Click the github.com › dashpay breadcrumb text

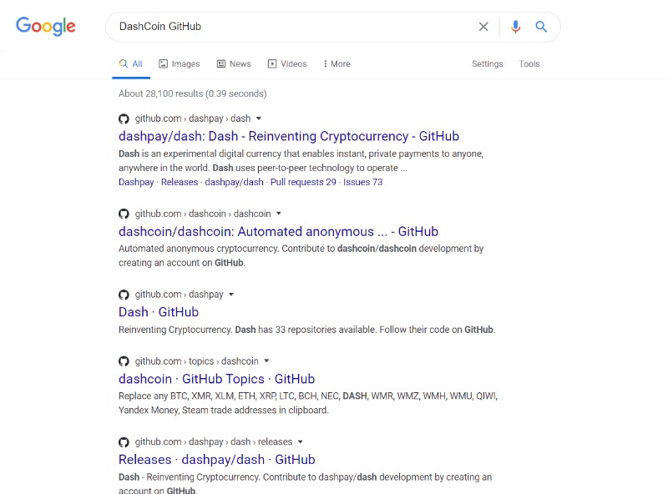click(x=179, y=295)
